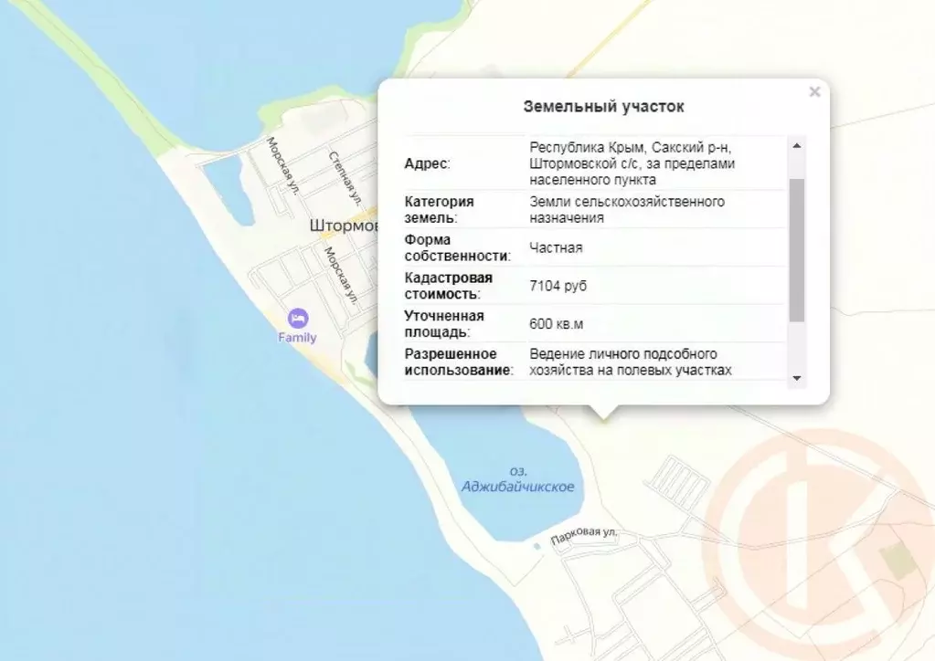
Task: Click the 600 кв.м area value
Action: 557,324
